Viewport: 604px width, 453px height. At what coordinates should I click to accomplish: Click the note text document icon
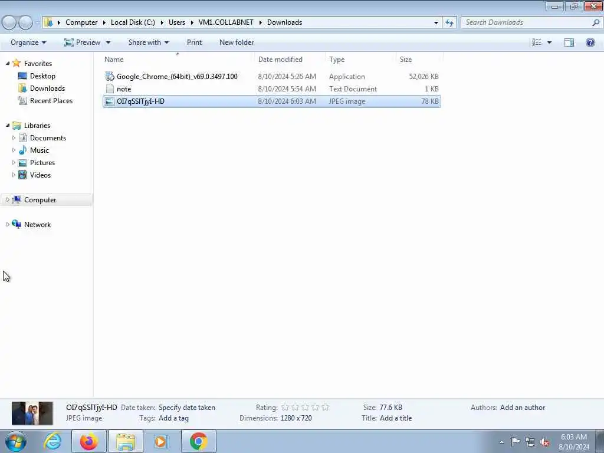coord(110,88)
